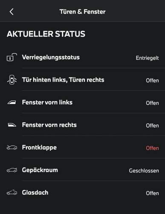The image size is (165, 214).
Task: Tap the front right window icon
Action: click(12, 125)
